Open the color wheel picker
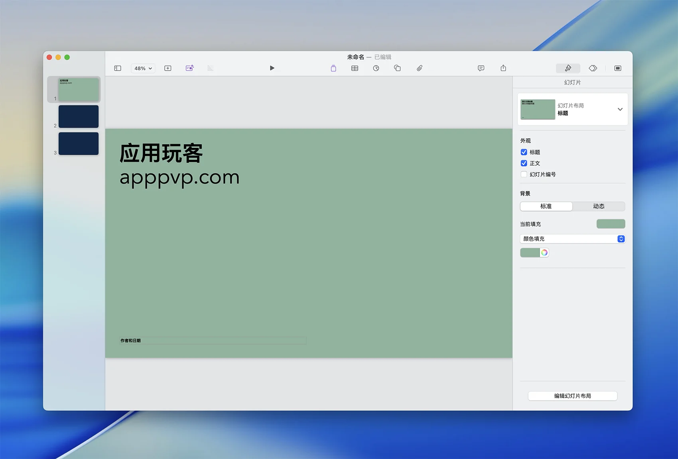 coord(544,253)
